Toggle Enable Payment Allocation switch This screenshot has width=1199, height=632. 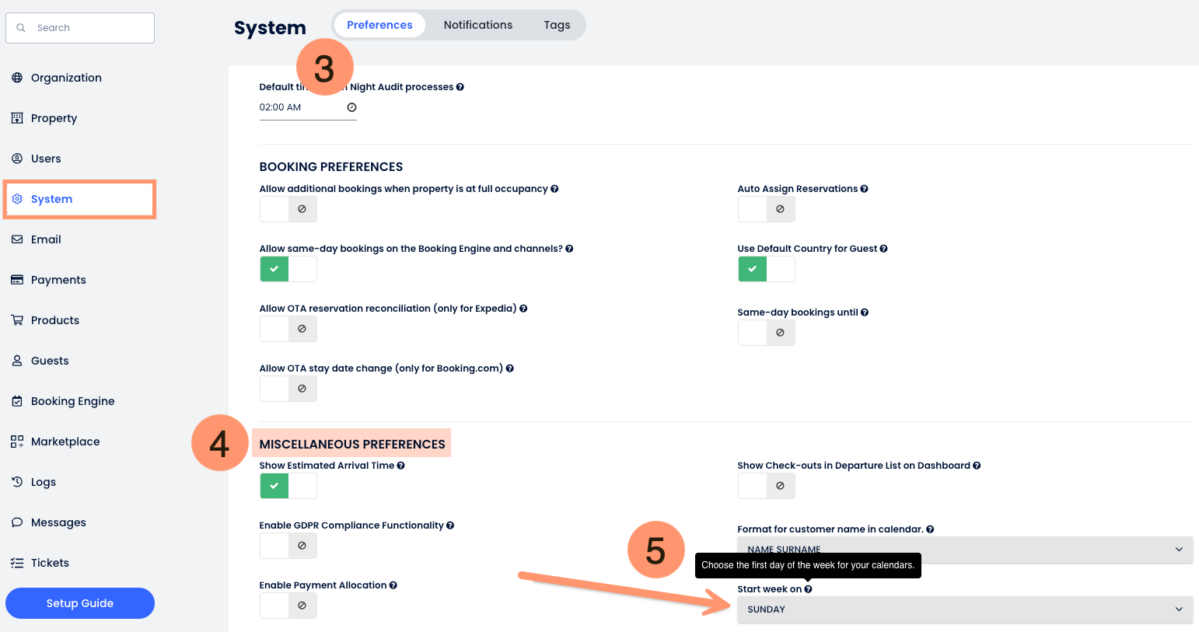(x=288, y=606)
